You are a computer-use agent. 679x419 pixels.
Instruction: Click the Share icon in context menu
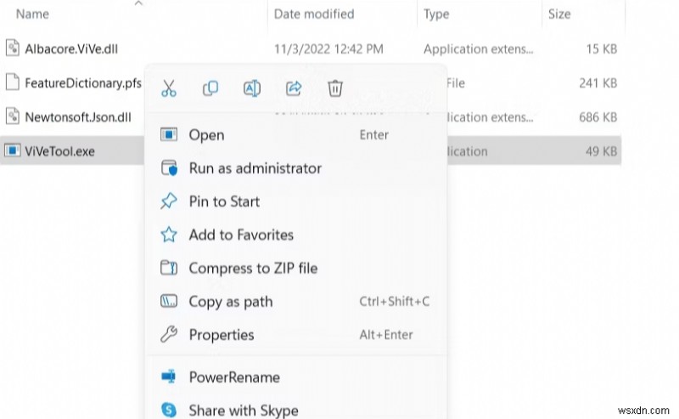click(294, 88)
